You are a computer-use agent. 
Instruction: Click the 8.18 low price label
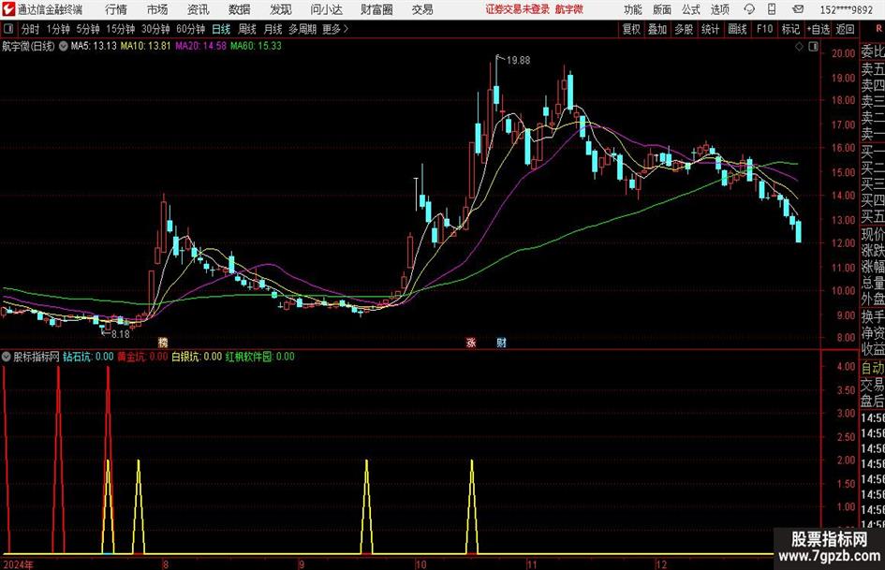click(120, 334)
